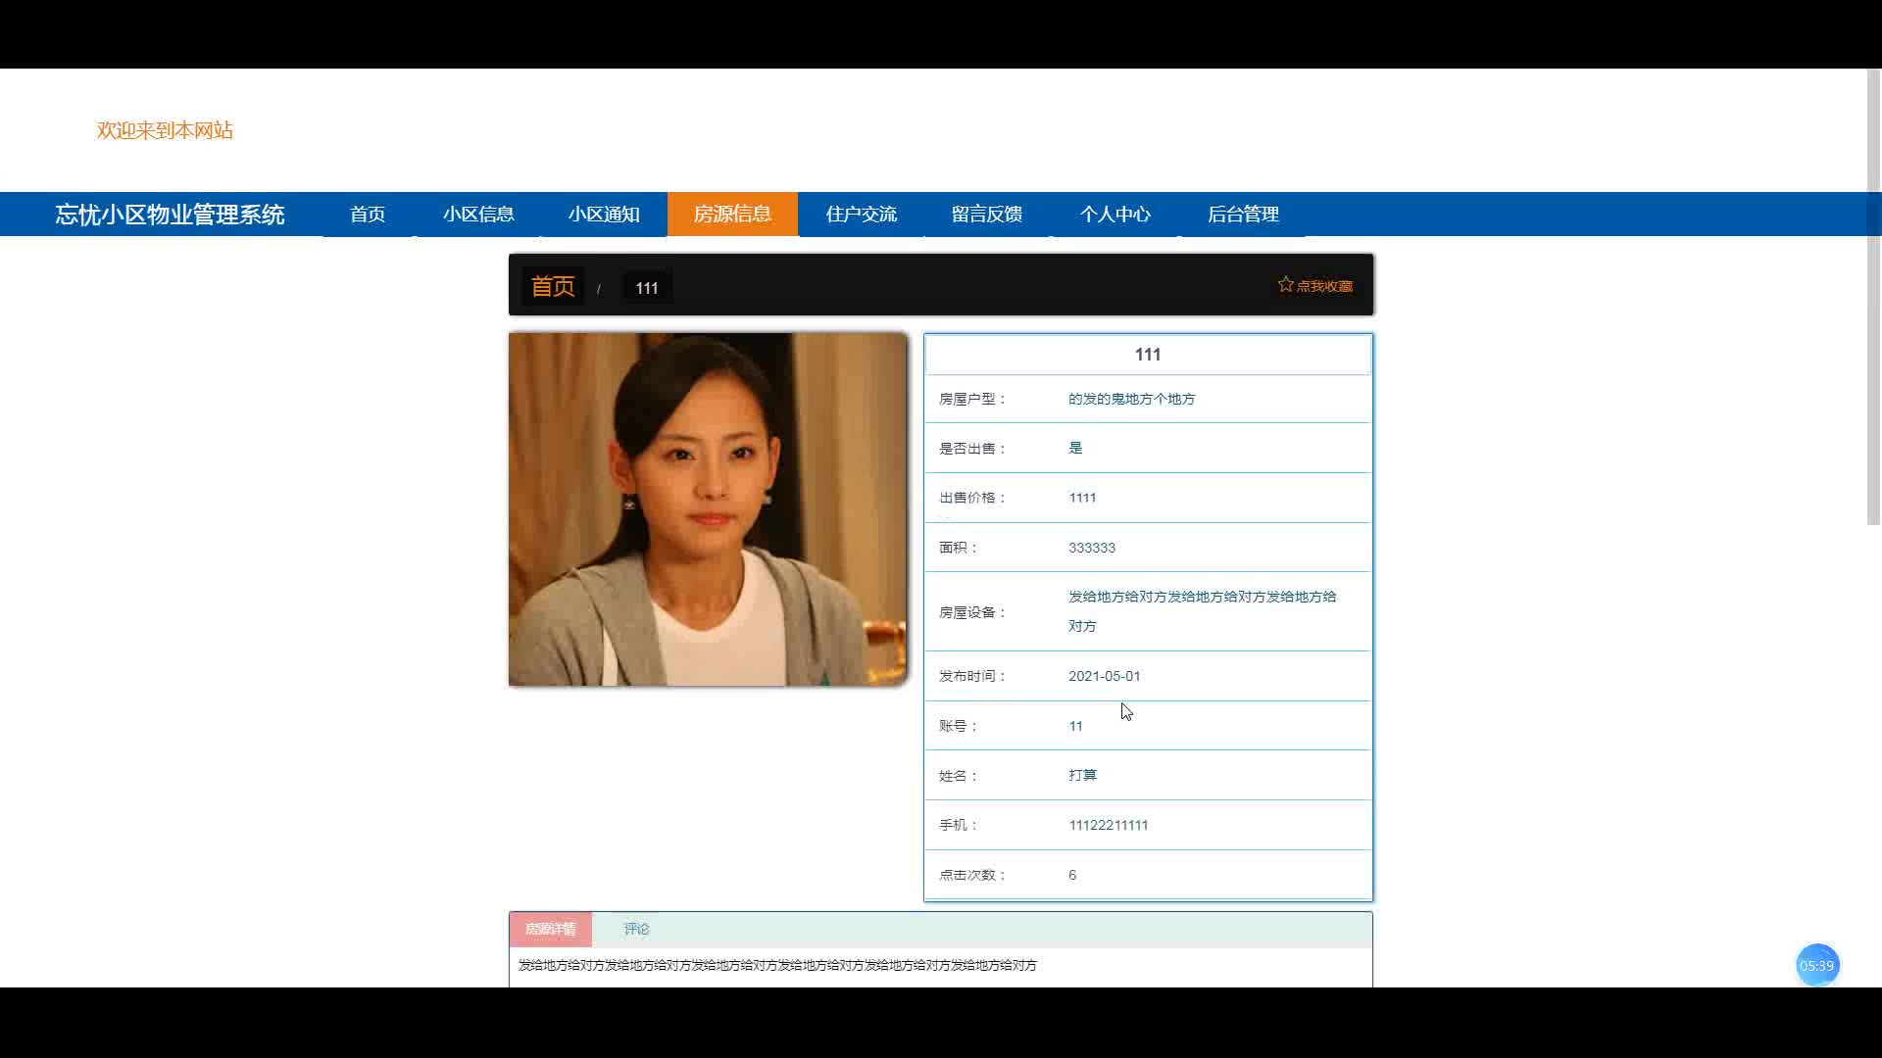Image resolution: width=1882 pixels, height=1058 pixels.
Task: Select 房源信息 navigation tab
Action: (732, 214)
